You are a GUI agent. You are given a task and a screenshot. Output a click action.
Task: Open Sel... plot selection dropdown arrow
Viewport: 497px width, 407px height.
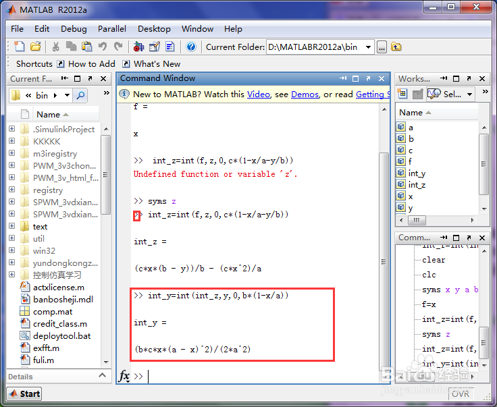coord(470,94)
